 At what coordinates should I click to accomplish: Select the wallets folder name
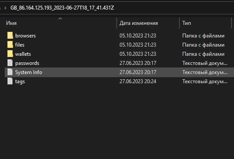[x=23, y=54]
